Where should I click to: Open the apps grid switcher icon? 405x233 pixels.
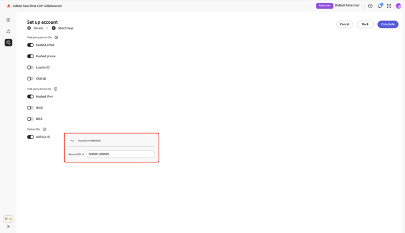coord(389,6)
